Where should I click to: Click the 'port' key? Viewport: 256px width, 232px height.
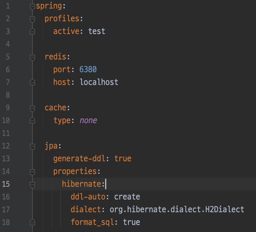(x=62, y=70)
